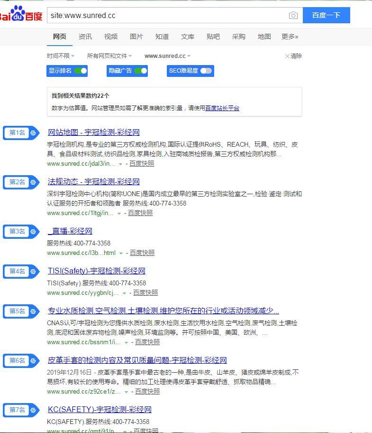The image size is (372, 433).
Task: Open the 所有网页和文件 file type dropdown
Action: click(x=109, y=56)
